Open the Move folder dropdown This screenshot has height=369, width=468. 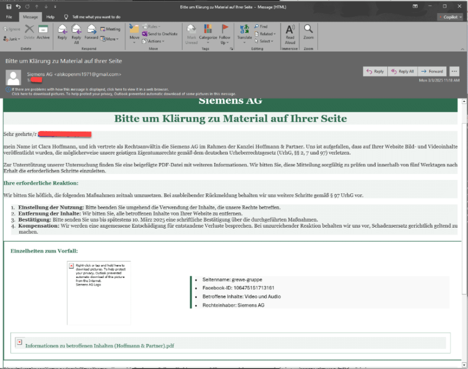(x=134, y=34)
